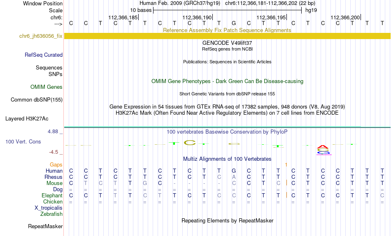Image resolution: width=391 pixels, height=236 pixels.
Task: Click the '10 bases' scale bar label
Action: (141, 10)
